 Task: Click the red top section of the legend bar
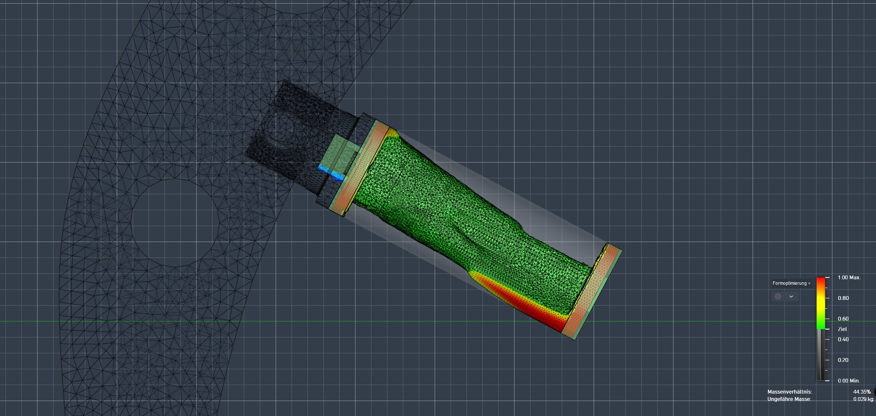(821, 284)
